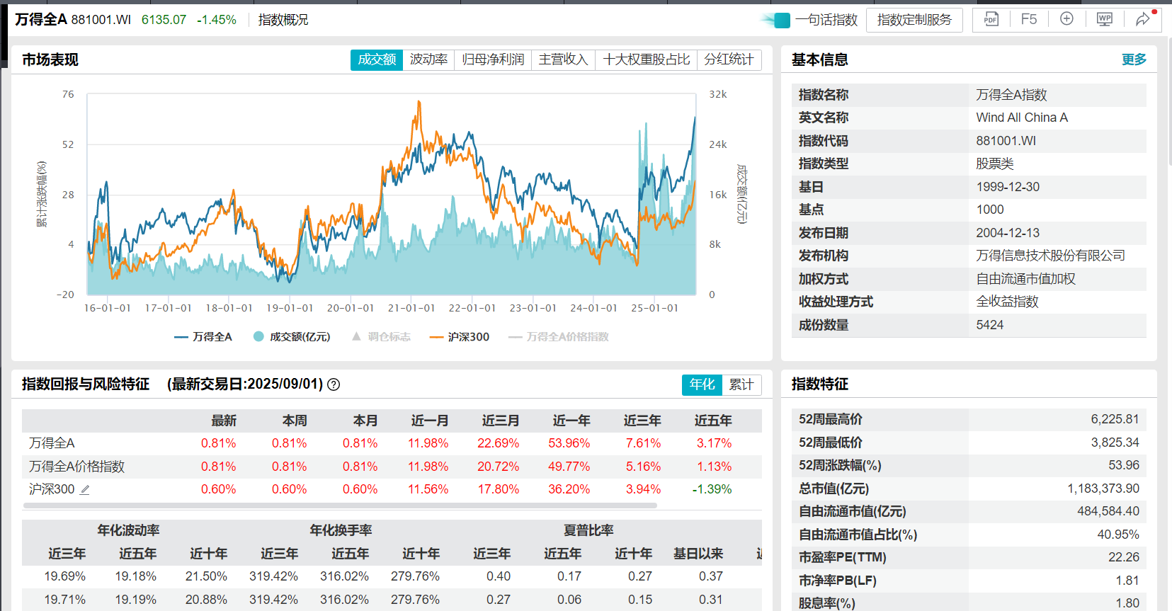Screen dimensions: 1172x611
Task: Click the 发布日期 value 2004-12-13
Action: pyautogui.click(x=1008, y=233)
